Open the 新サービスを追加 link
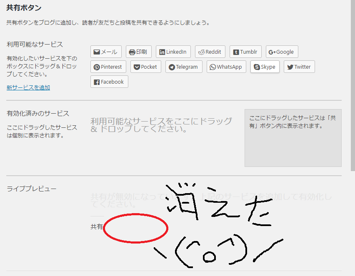355x276 pixels. tap(28, 87)
